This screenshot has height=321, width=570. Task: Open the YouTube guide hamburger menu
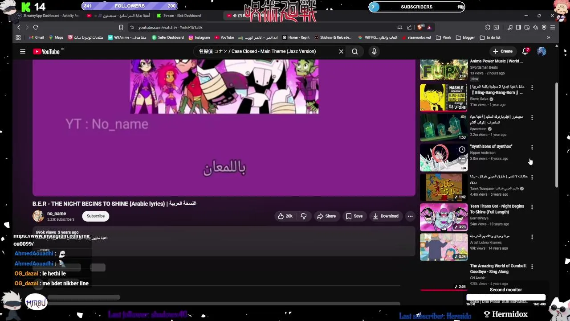pyautogui.click(x=23, y=52)
